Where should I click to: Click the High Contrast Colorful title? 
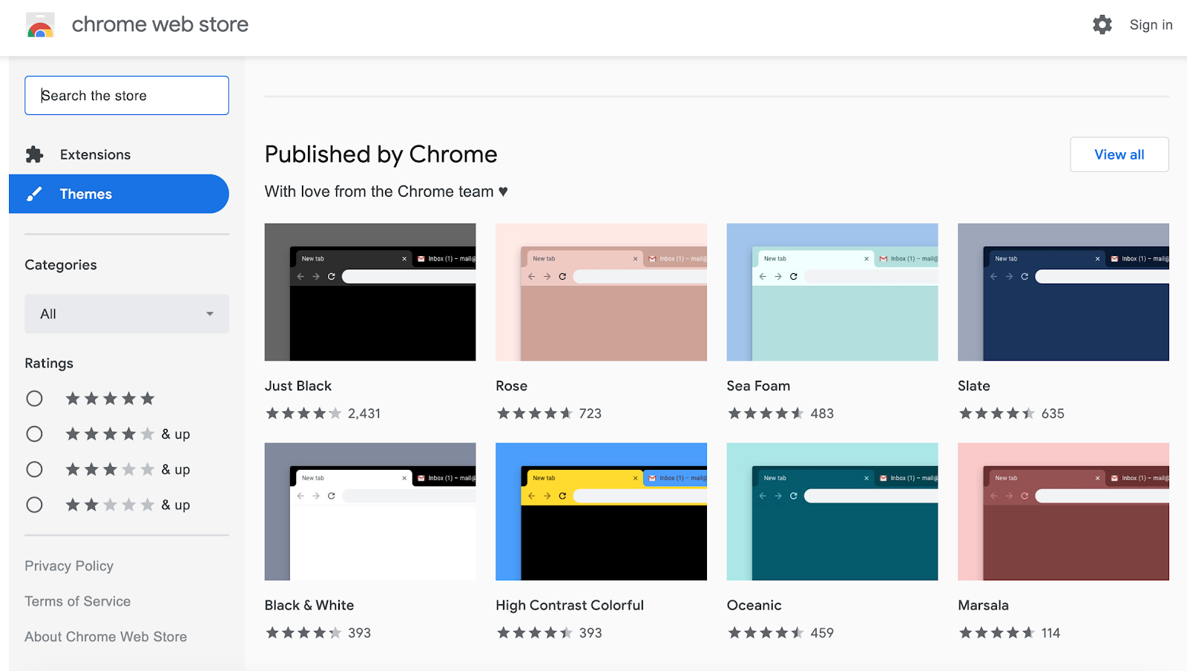[x=570, y=605]
